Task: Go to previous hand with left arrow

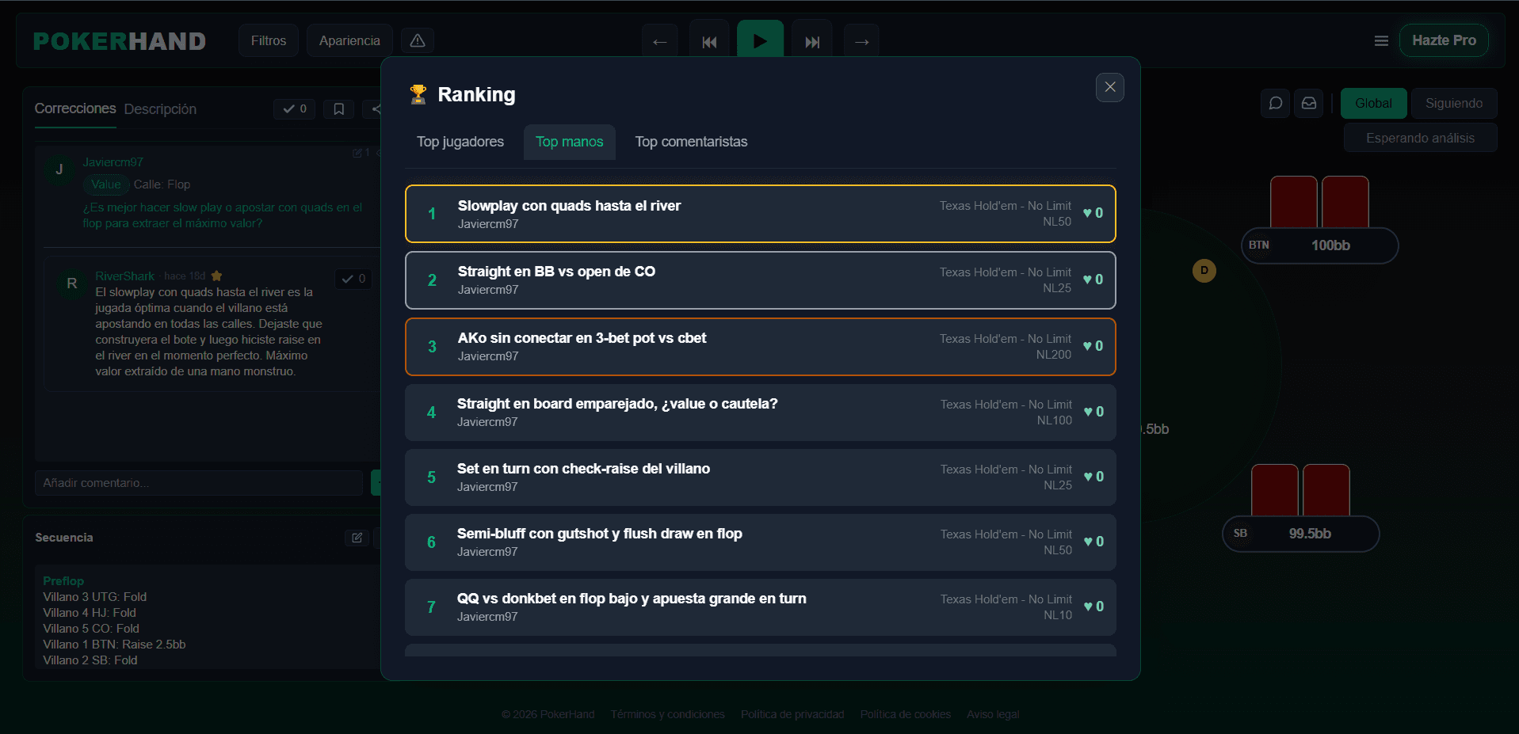Action: pos(659,41)
